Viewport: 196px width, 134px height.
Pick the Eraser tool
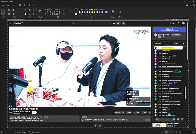click(x=26, y=14)
